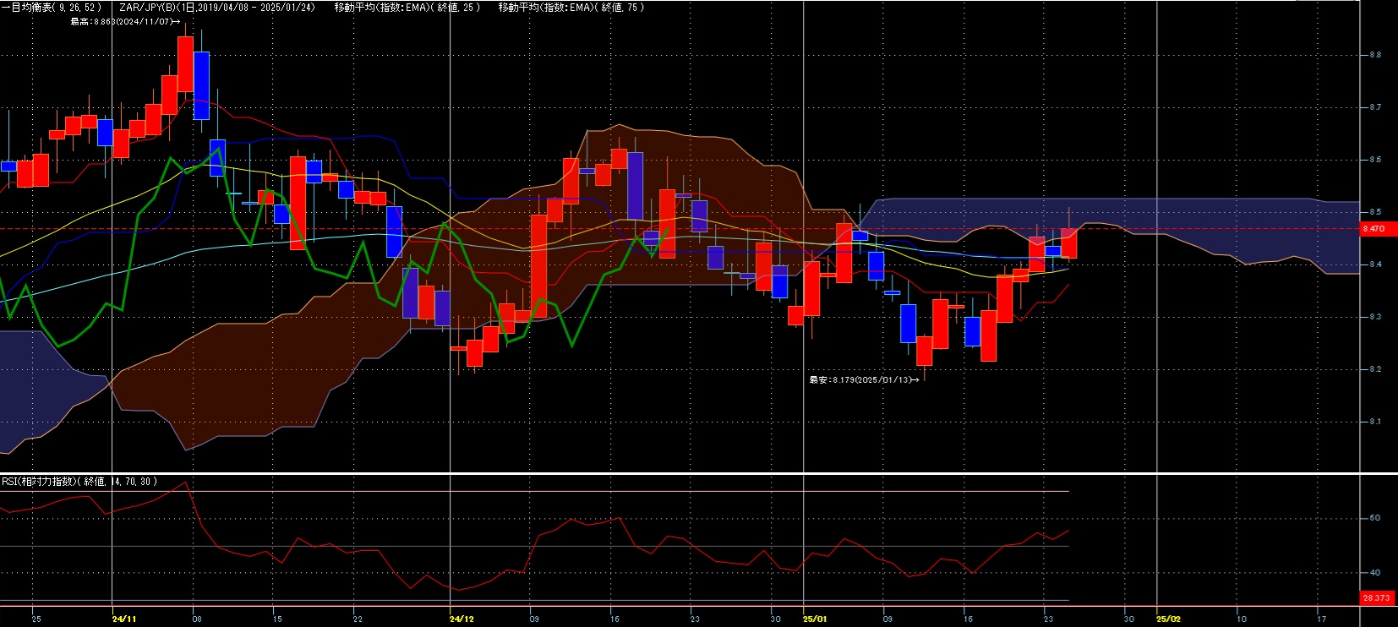Click the 8.6 price axis label
Image resolution: width=1398 pixels, height=627 pixels.
coord(1375,160)
